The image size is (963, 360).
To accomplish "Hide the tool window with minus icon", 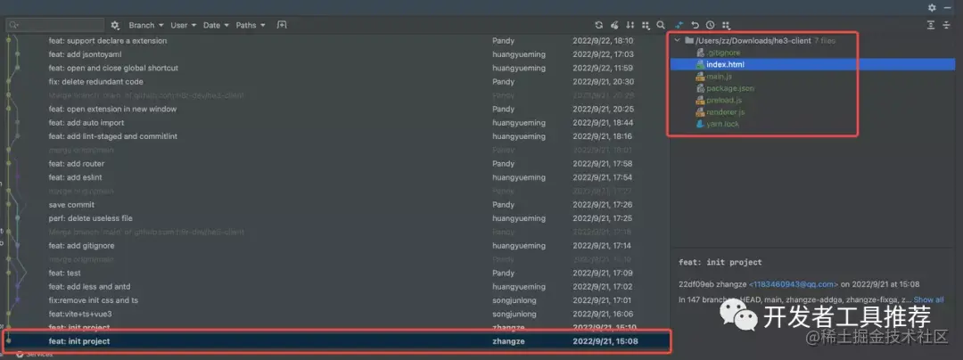I will 947,7.
